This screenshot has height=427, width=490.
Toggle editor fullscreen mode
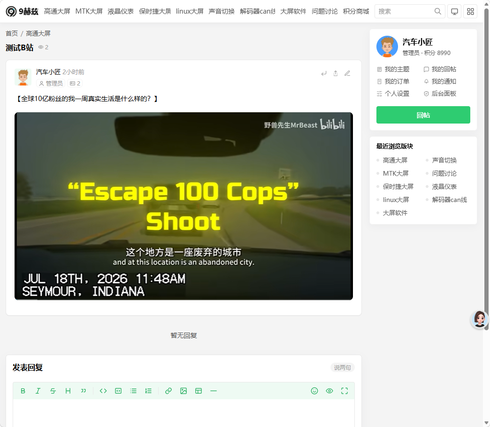[x=345, y=391]
